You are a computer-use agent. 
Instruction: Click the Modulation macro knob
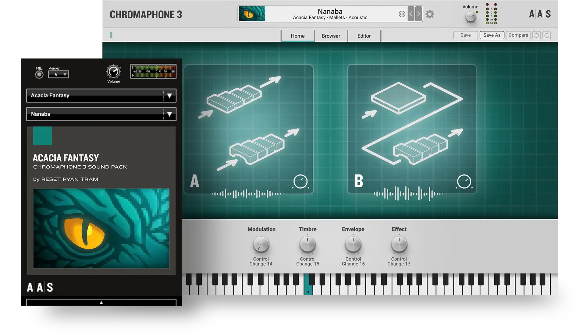261,245
